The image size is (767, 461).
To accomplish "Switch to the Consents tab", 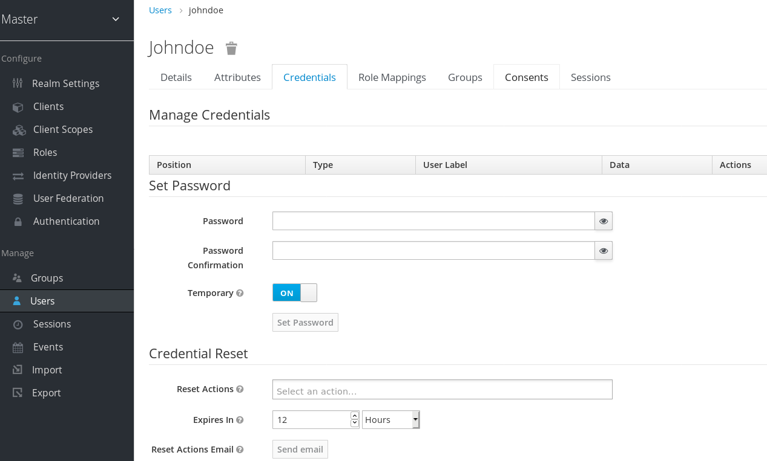I will click(x=527, y=77).
